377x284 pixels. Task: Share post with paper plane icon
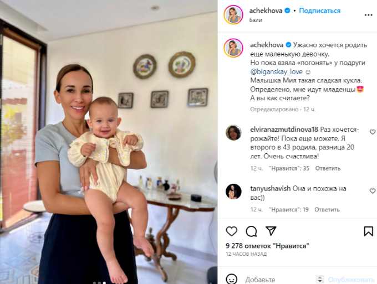(271, 231)
